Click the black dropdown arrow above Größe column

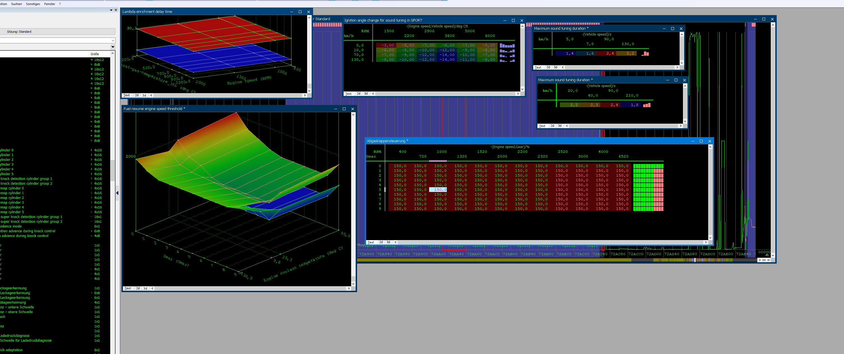click(x=113, y=47)
